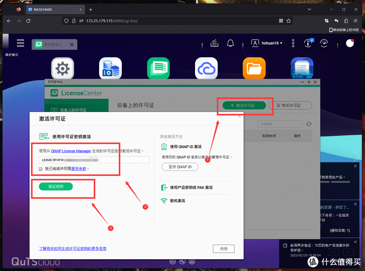Click the 登录 QNAP ID button
365x271 pixels.
tap(180, 167)
